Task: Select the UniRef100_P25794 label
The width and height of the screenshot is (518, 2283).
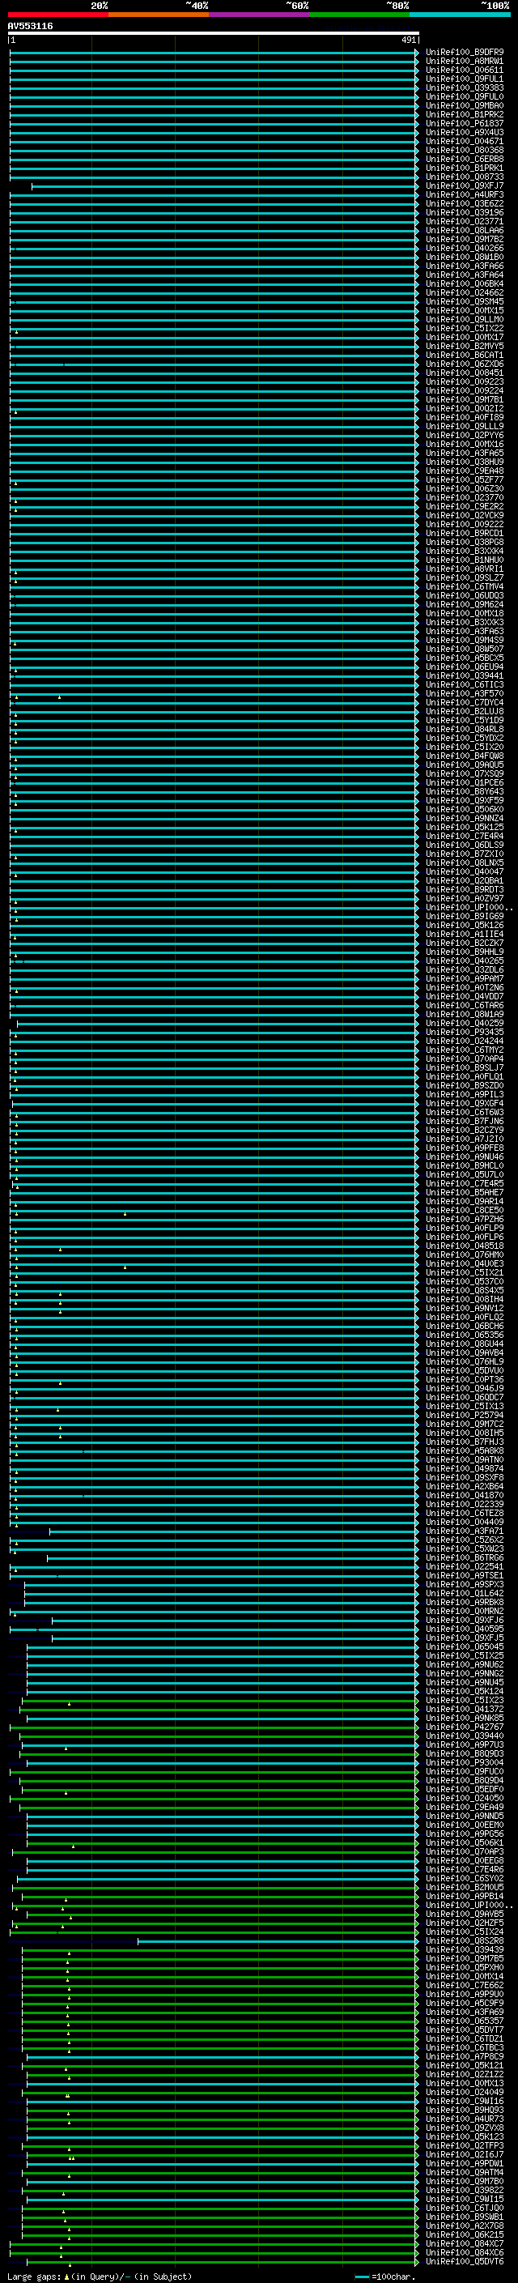Action: (x=464, y=1416)
